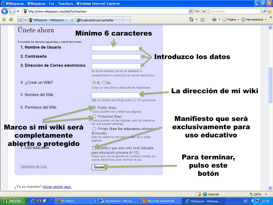This screenshot has height=205, width=273.
Task: Switch to the Firefox taskbar group
Action: coord(76,201)
